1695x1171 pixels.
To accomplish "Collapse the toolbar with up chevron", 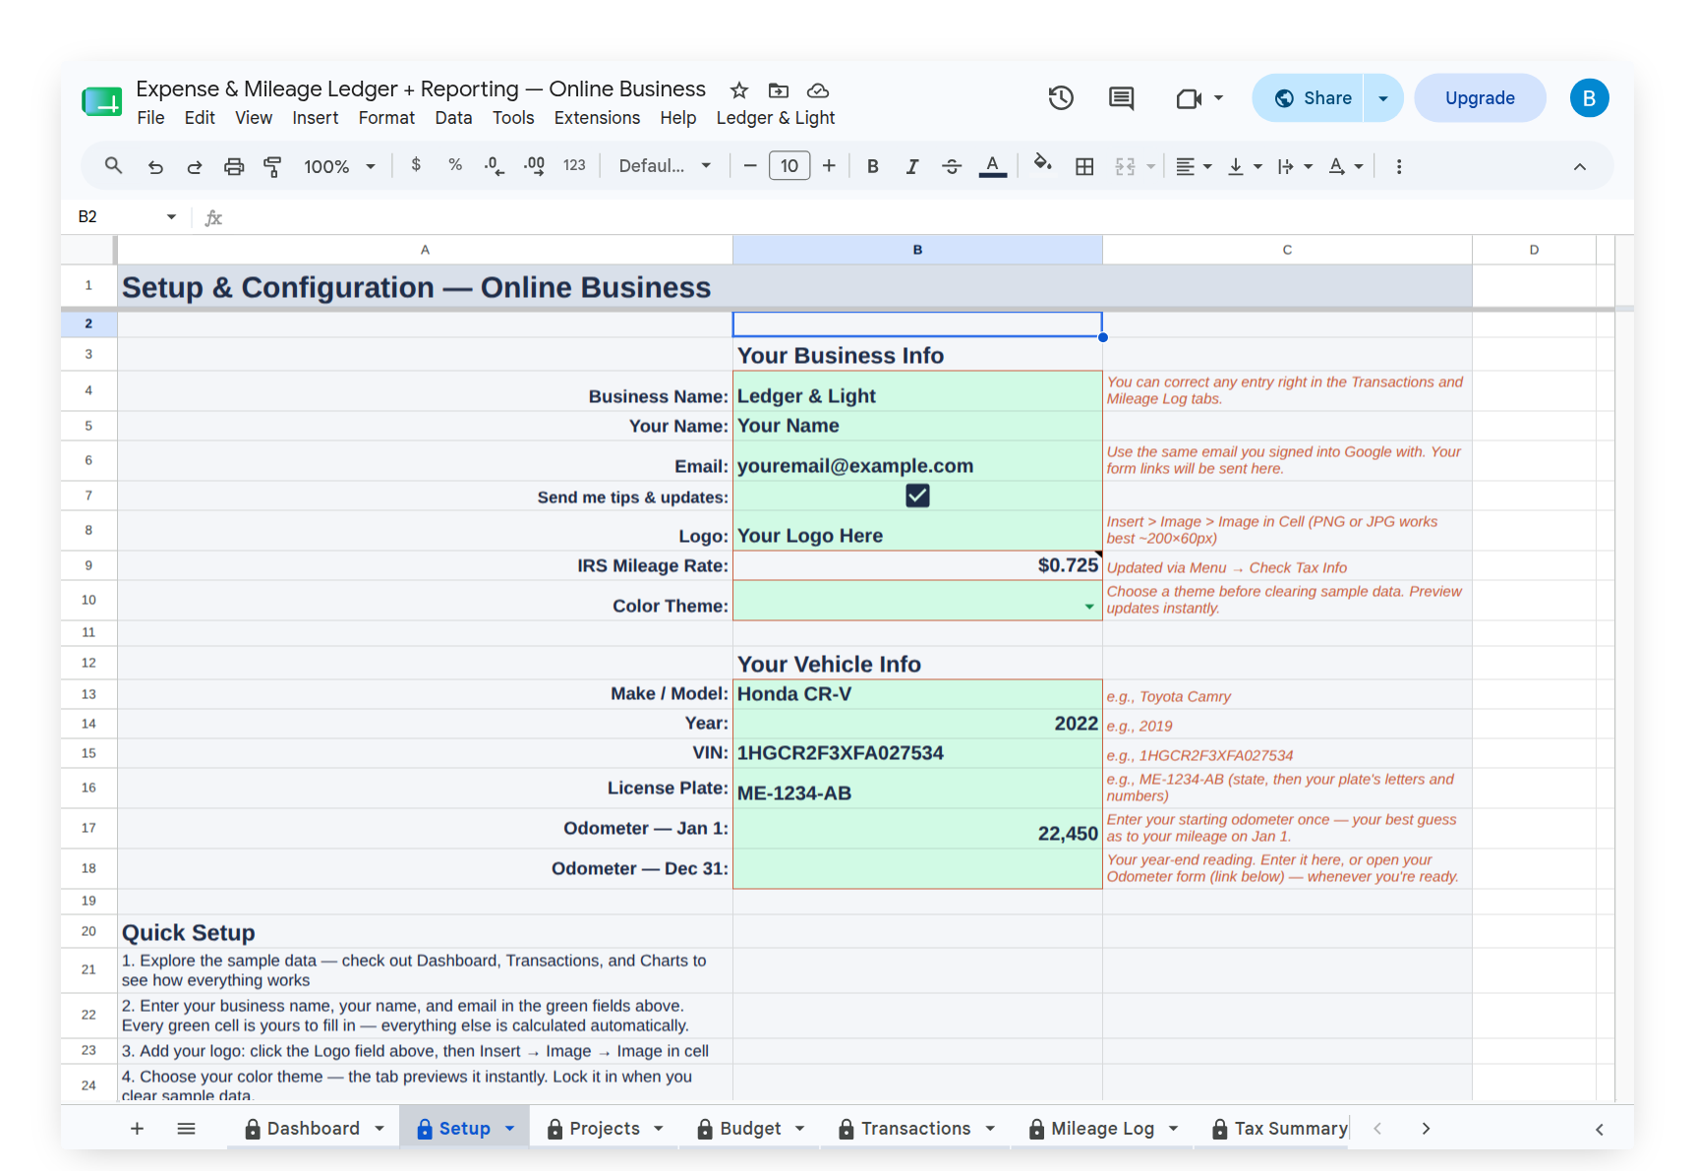I will (x=1580, y=166).
